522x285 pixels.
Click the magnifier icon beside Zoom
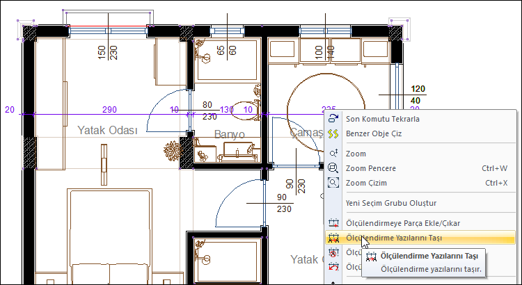(x=333, y=154)
